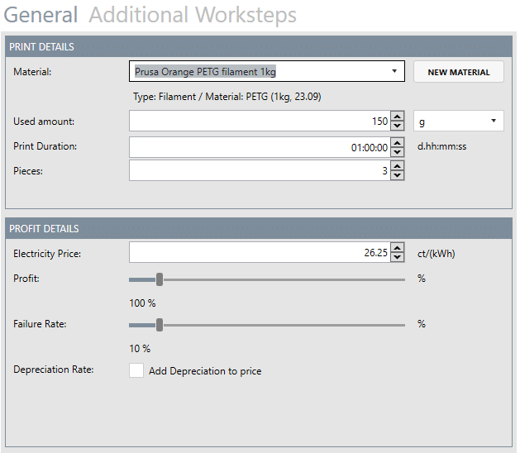Increase Used amount with up arrow
Screen dimensions: 520x453
[398, 116]
